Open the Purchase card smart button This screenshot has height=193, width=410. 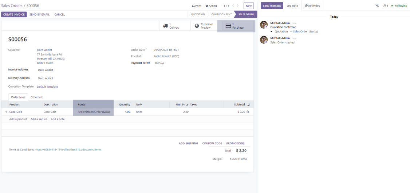236,26
